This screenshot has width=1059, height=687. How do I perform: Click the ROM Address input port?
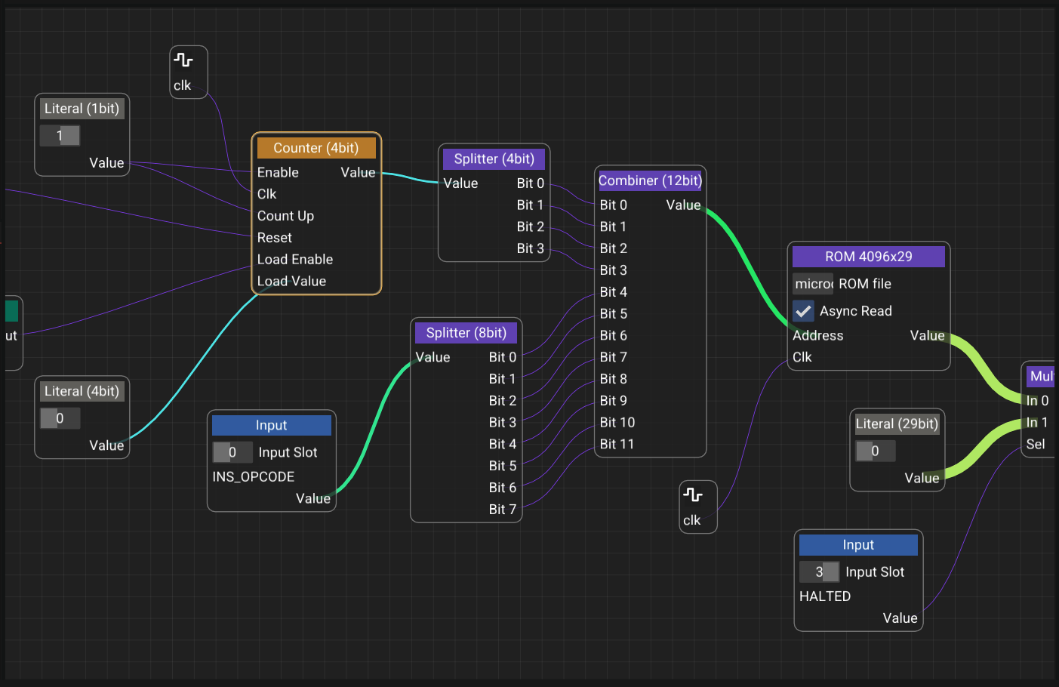(x=818, y=336)
